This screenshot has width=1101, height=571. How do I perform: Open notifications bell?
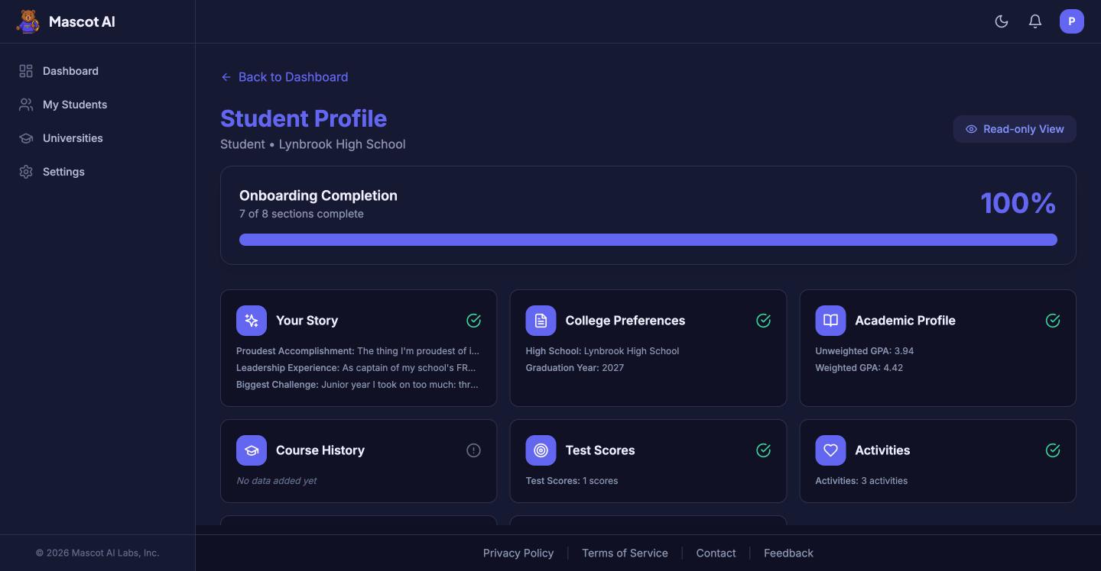[1035, 21]
